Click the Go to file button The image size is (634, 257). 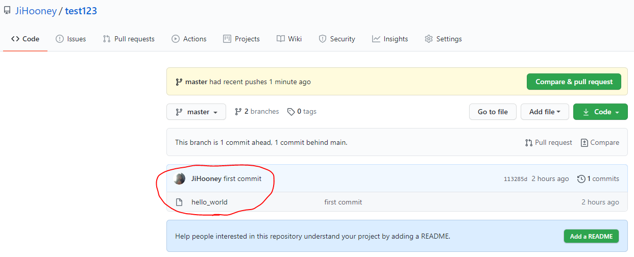(x=493, y=112)
